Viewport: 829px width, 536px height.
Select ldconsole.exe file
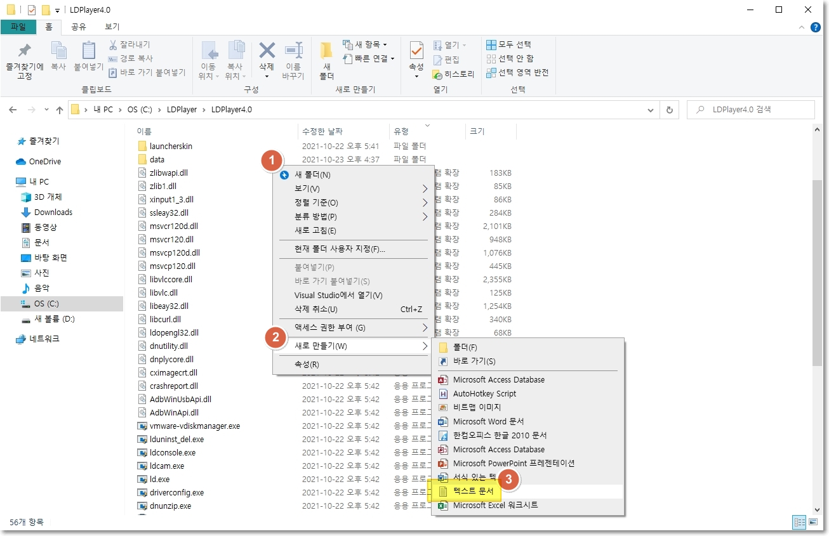(x=166, y=452)
